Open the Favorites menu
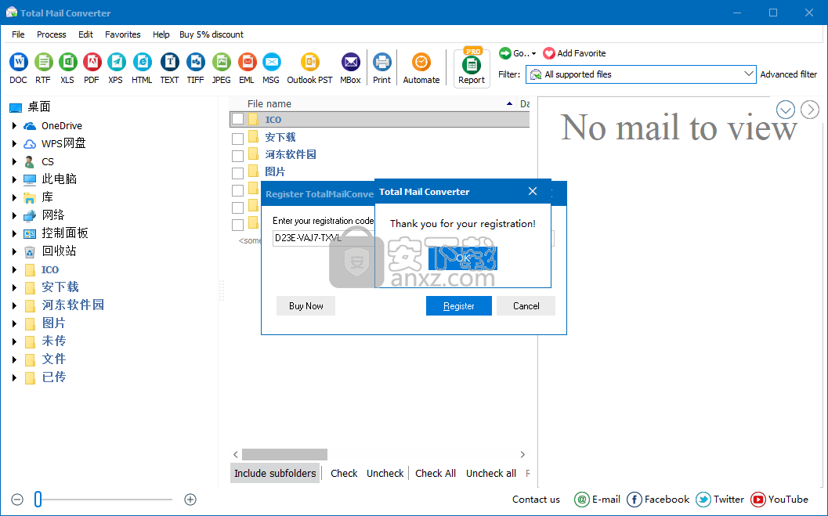This screenshot has height=516, width=828. pyautogui.click(x=122, y=34)
